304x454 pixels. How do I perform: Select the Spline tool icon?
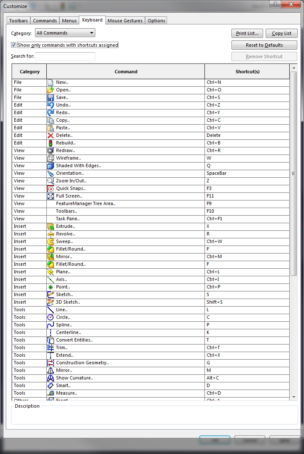(51, 325)
